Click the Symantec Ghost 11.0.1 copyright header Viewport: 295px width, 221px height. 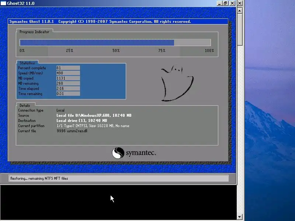(x=100, y=21)
